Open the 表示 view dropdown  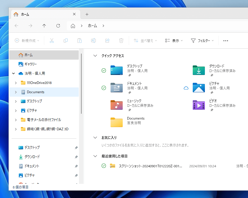coord(174,41)
